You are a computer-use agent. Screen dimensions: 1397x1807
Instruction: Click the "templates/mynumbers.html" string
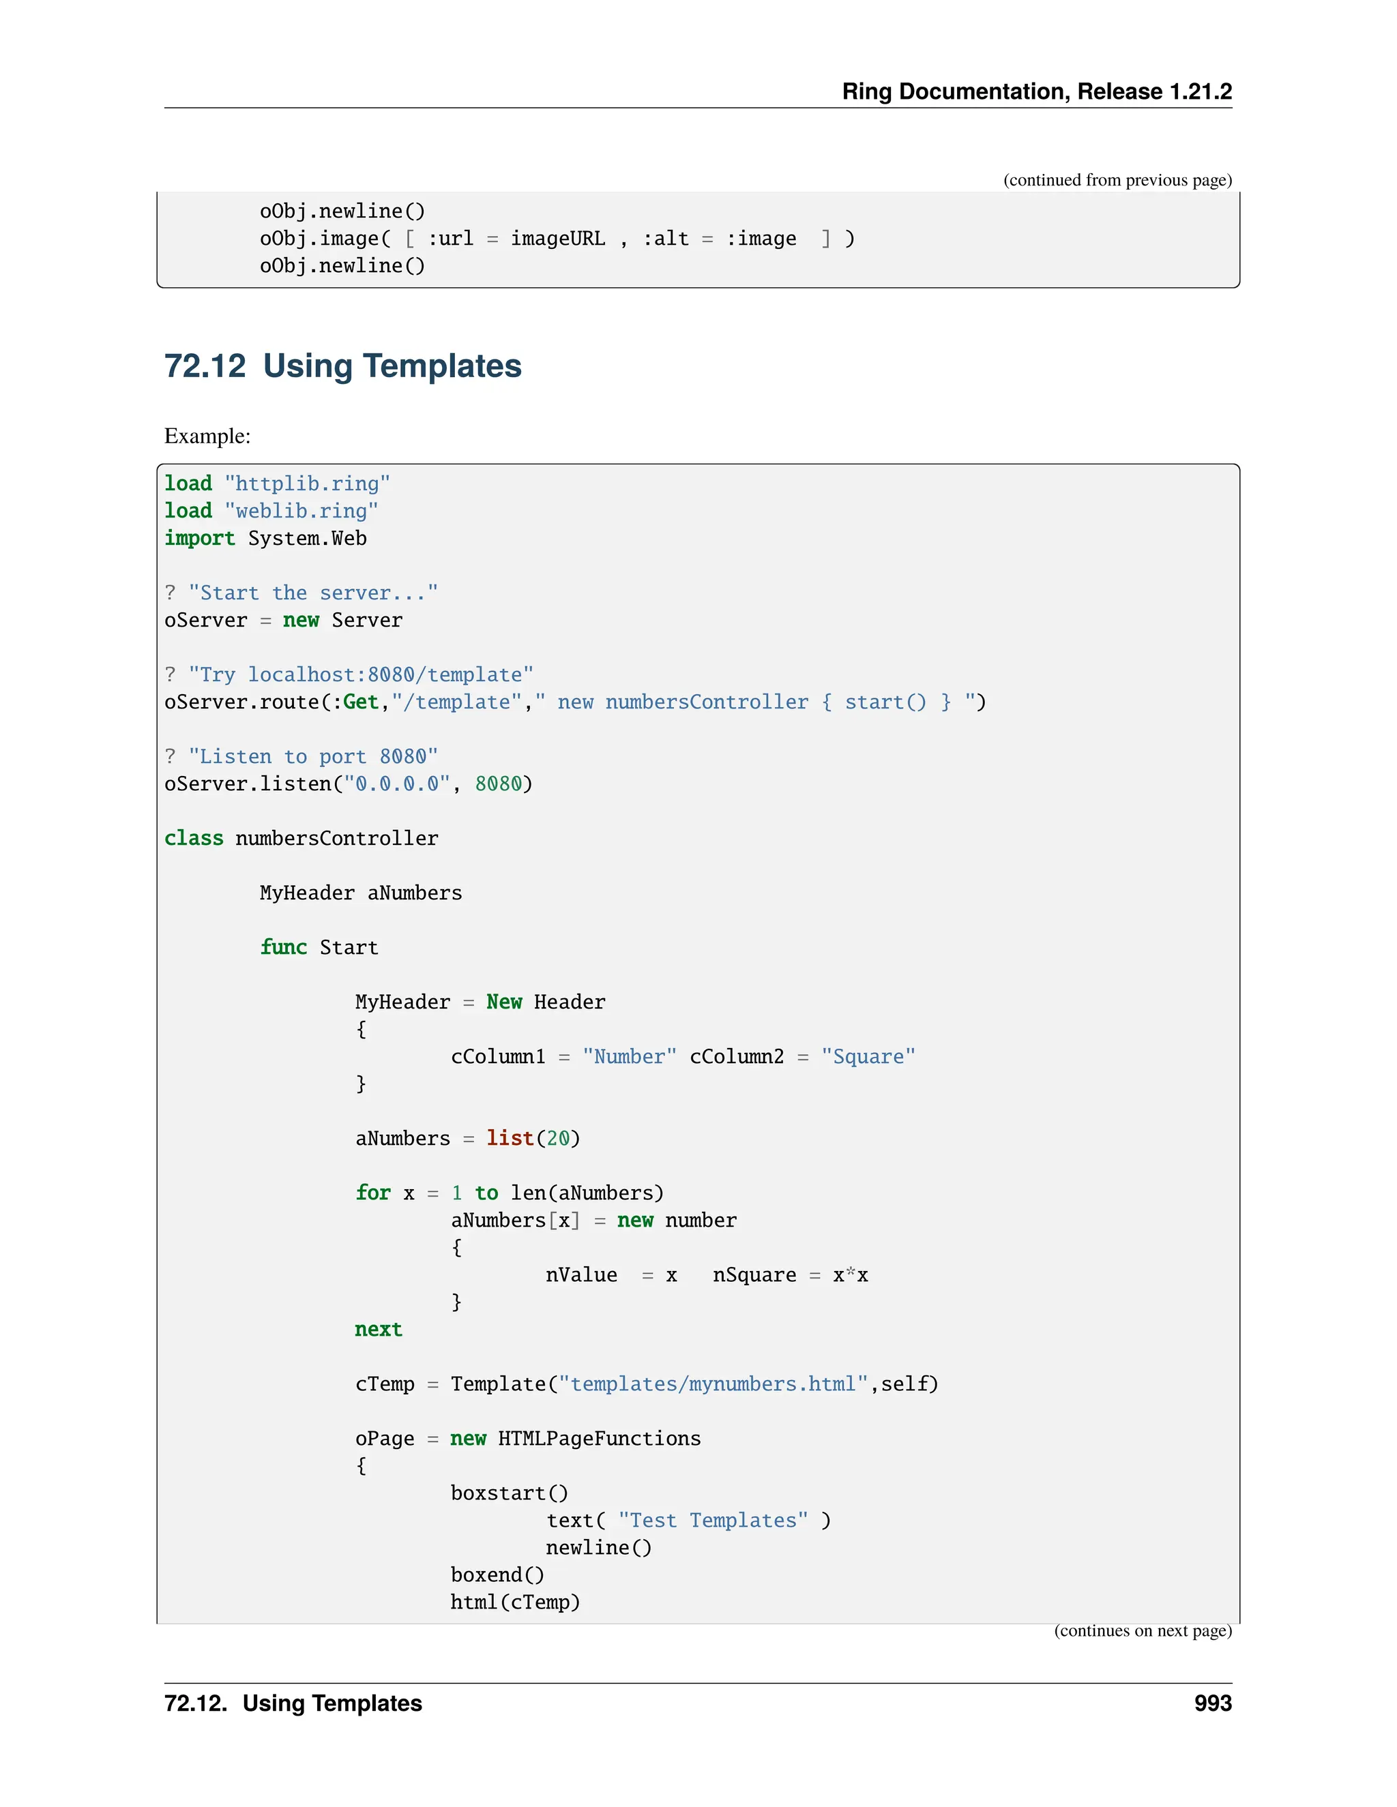(x=713, y=1384)
